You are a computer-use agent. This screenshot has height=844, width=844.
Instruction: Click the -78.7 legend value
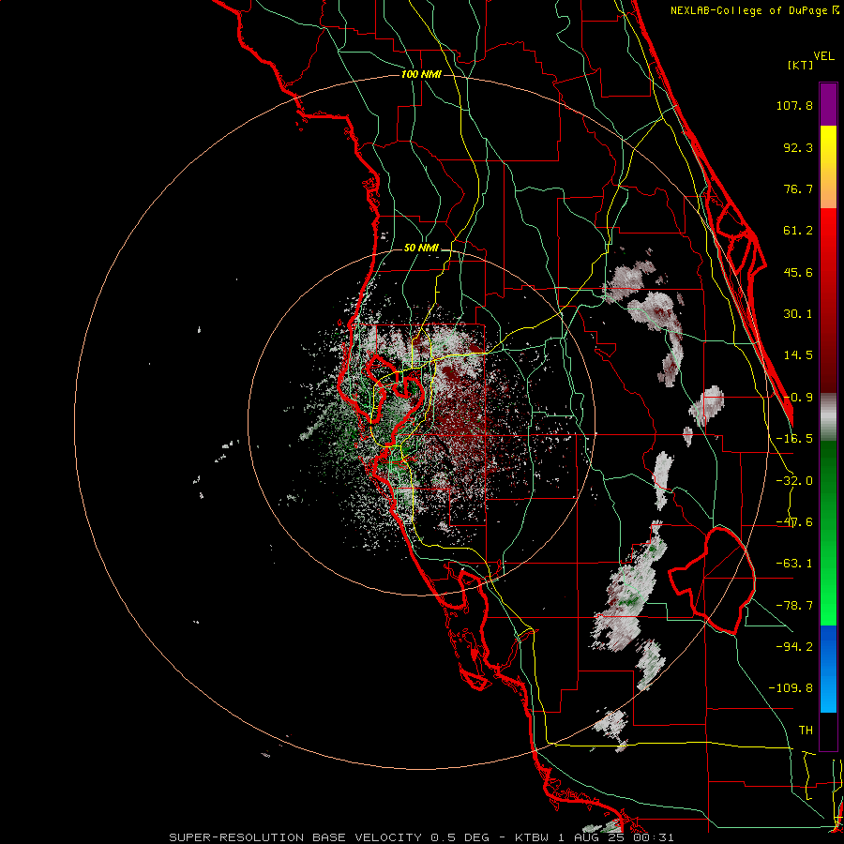point(794,606)
